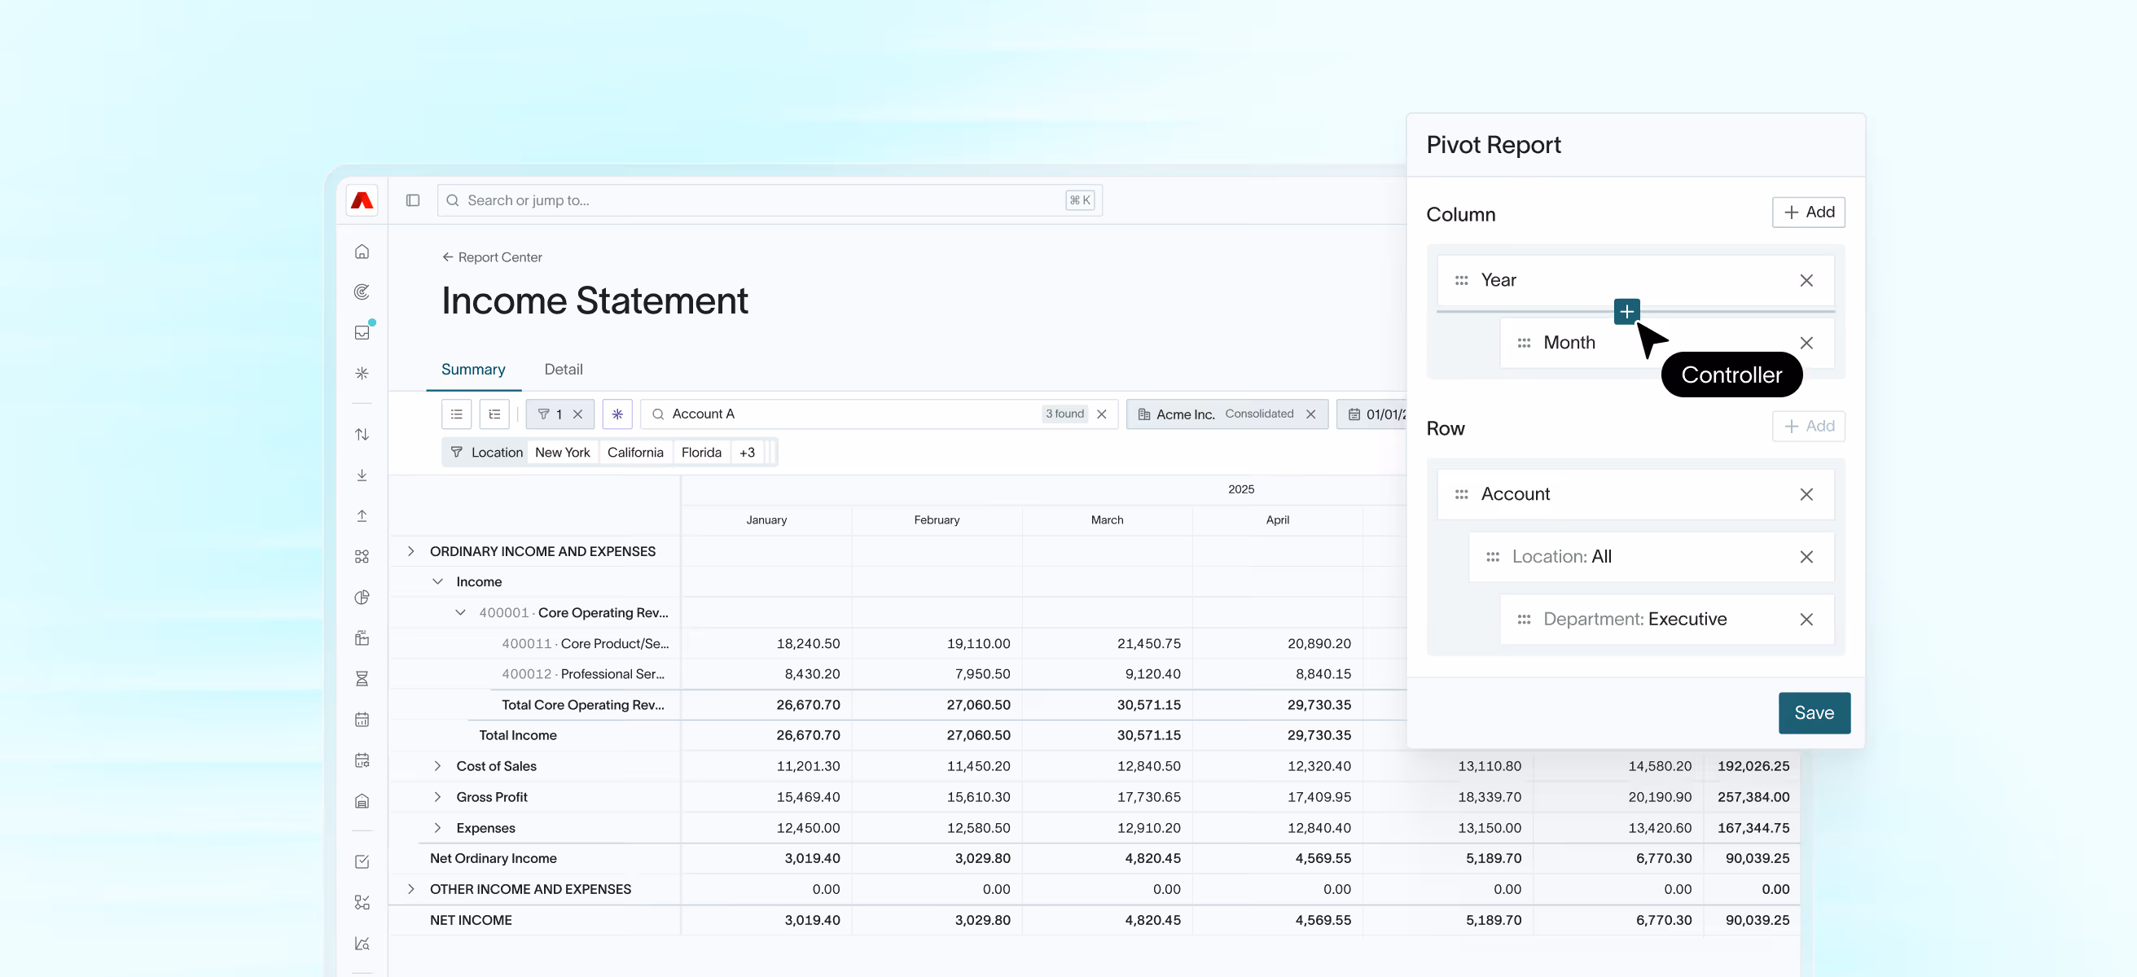The height and width of the screenshot is (977, 2137).
Task: Click the sidebar pie chart icon
Action: coord(362,597)
